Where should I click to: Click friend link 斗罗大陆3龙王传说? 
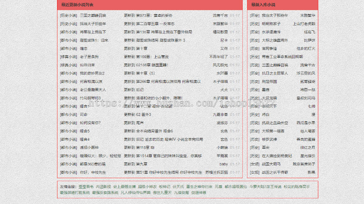pyautogui.click(x=265, y=187)
